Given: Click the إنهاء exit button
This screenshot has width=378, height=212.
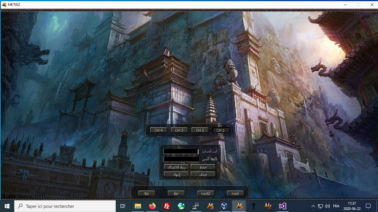Looking at the screenshot, I should click(x=177, y=174).
